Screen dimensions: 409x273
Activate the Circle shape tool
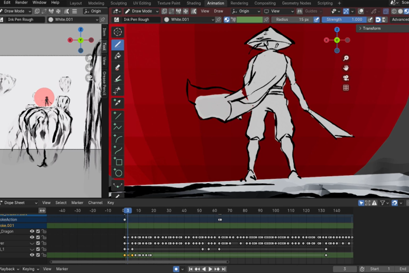118,173
